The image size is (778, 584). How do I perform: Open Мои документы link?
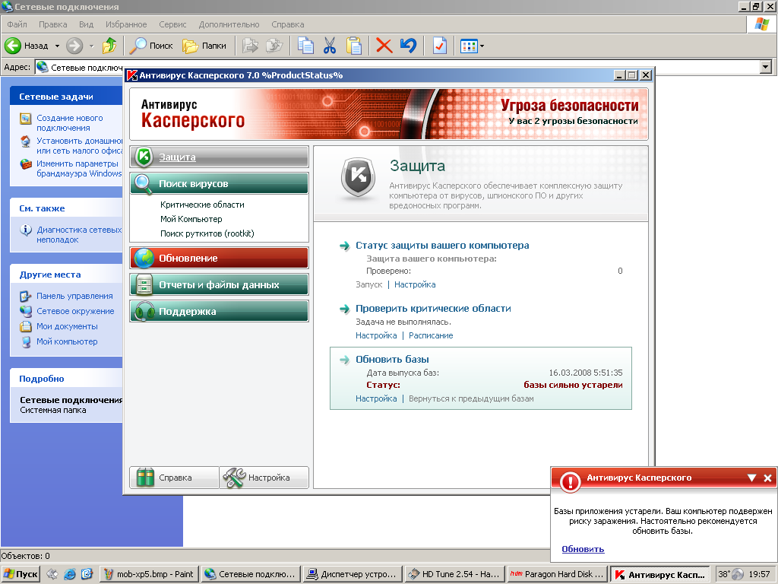(67, 326)
